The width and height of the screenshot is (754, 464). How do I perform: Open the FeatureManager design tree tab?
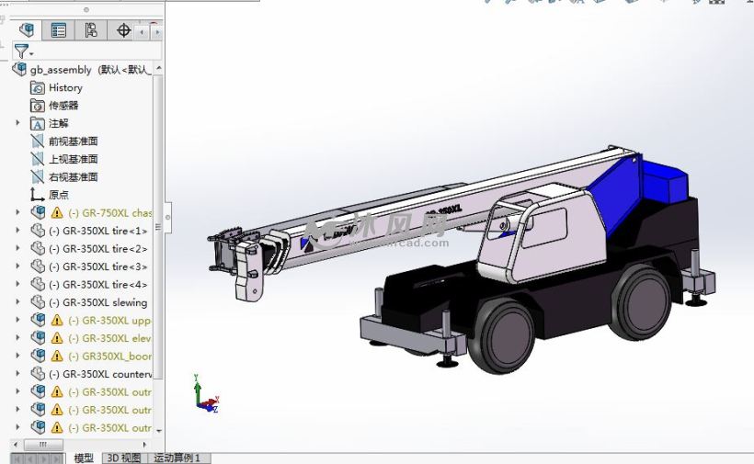click(x=27, y=30)
